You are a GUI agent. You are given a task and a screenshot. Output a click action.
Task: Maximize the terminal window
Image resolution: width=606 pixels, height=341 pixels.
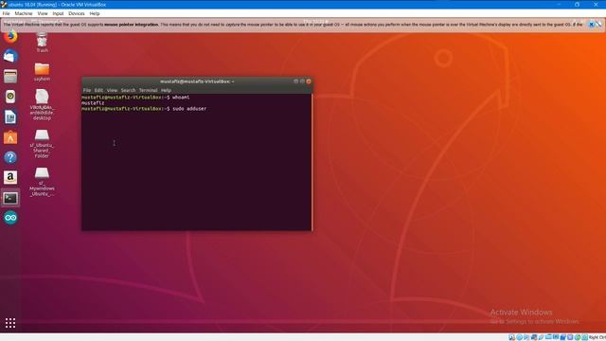(302, 81)
